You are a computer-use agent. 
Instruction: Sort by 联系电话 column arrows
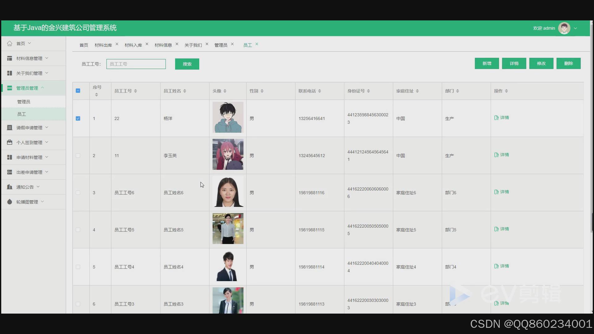(x=320, y=91)
